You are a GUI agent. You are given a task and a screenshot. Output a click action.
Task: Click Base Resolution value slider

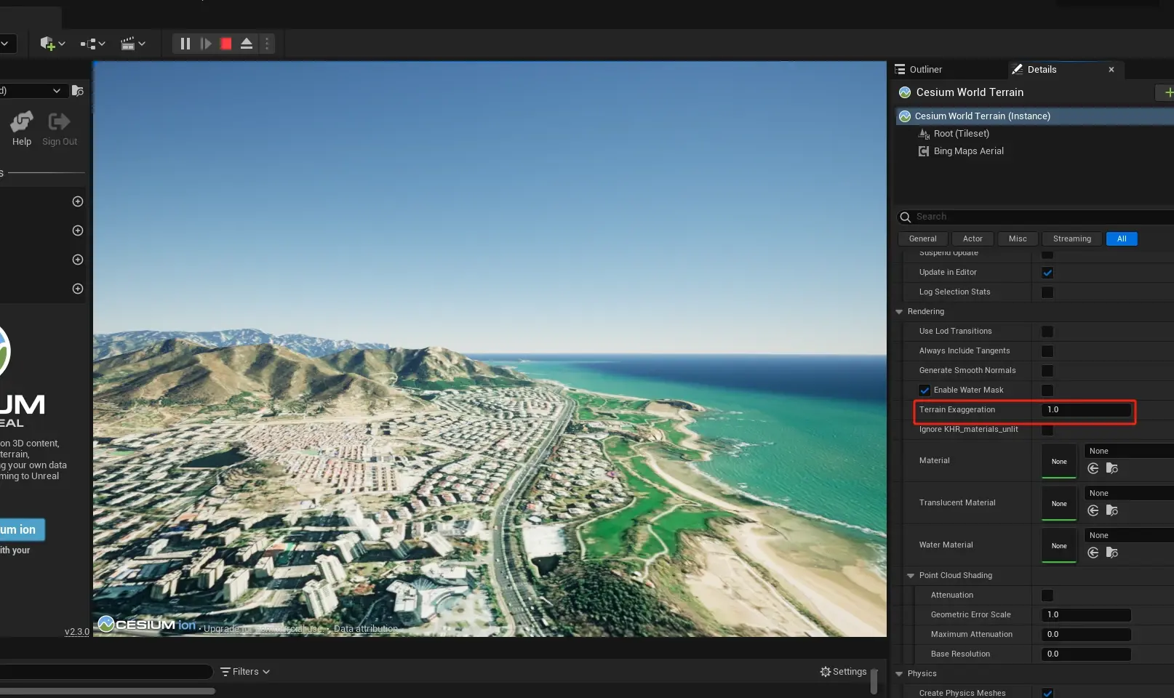(x=1087, y=654)
